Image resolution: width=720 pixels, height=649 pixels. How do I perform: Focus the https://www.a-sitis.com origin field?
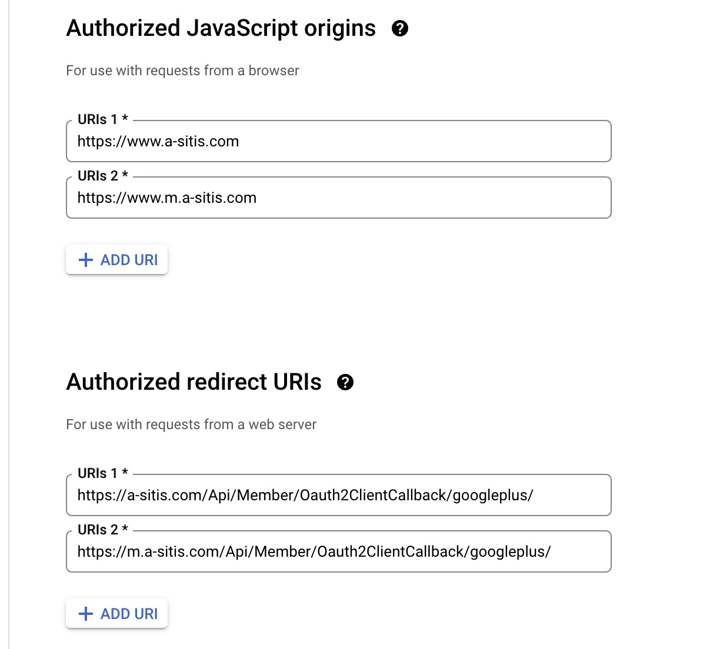(x=338, y=142)
